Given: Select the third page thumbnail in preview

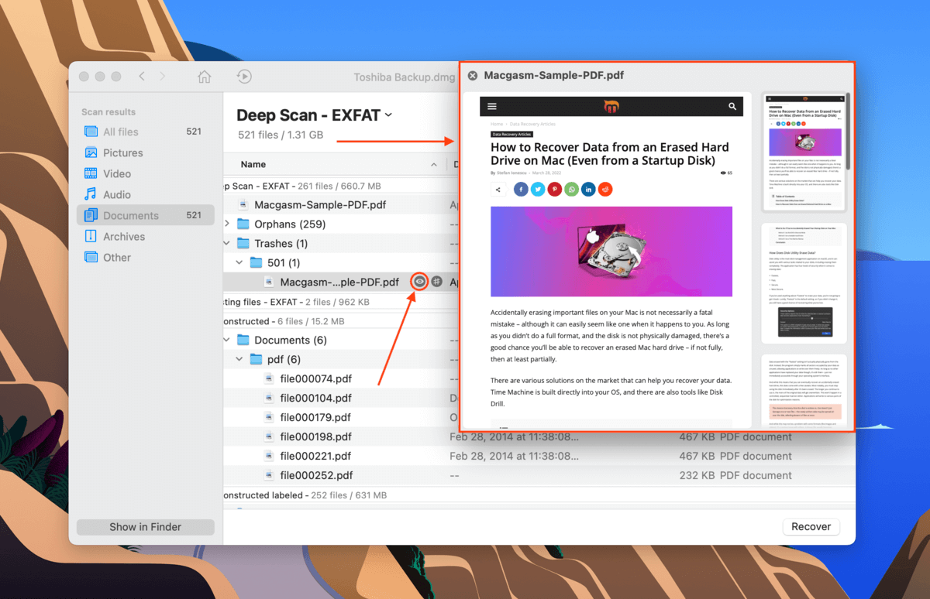Looking at the screenshot, I should pos(804,392).
